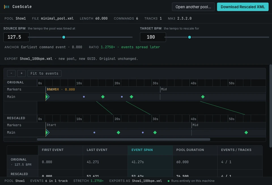Image resolution: width=272 pixels, height=185 pixels.
Task: Select second purple dot event in Original Main
Action: point(122,97)
